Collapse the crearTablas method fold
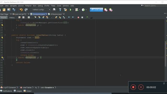167x94 pixels. click(x=5, y=35)
